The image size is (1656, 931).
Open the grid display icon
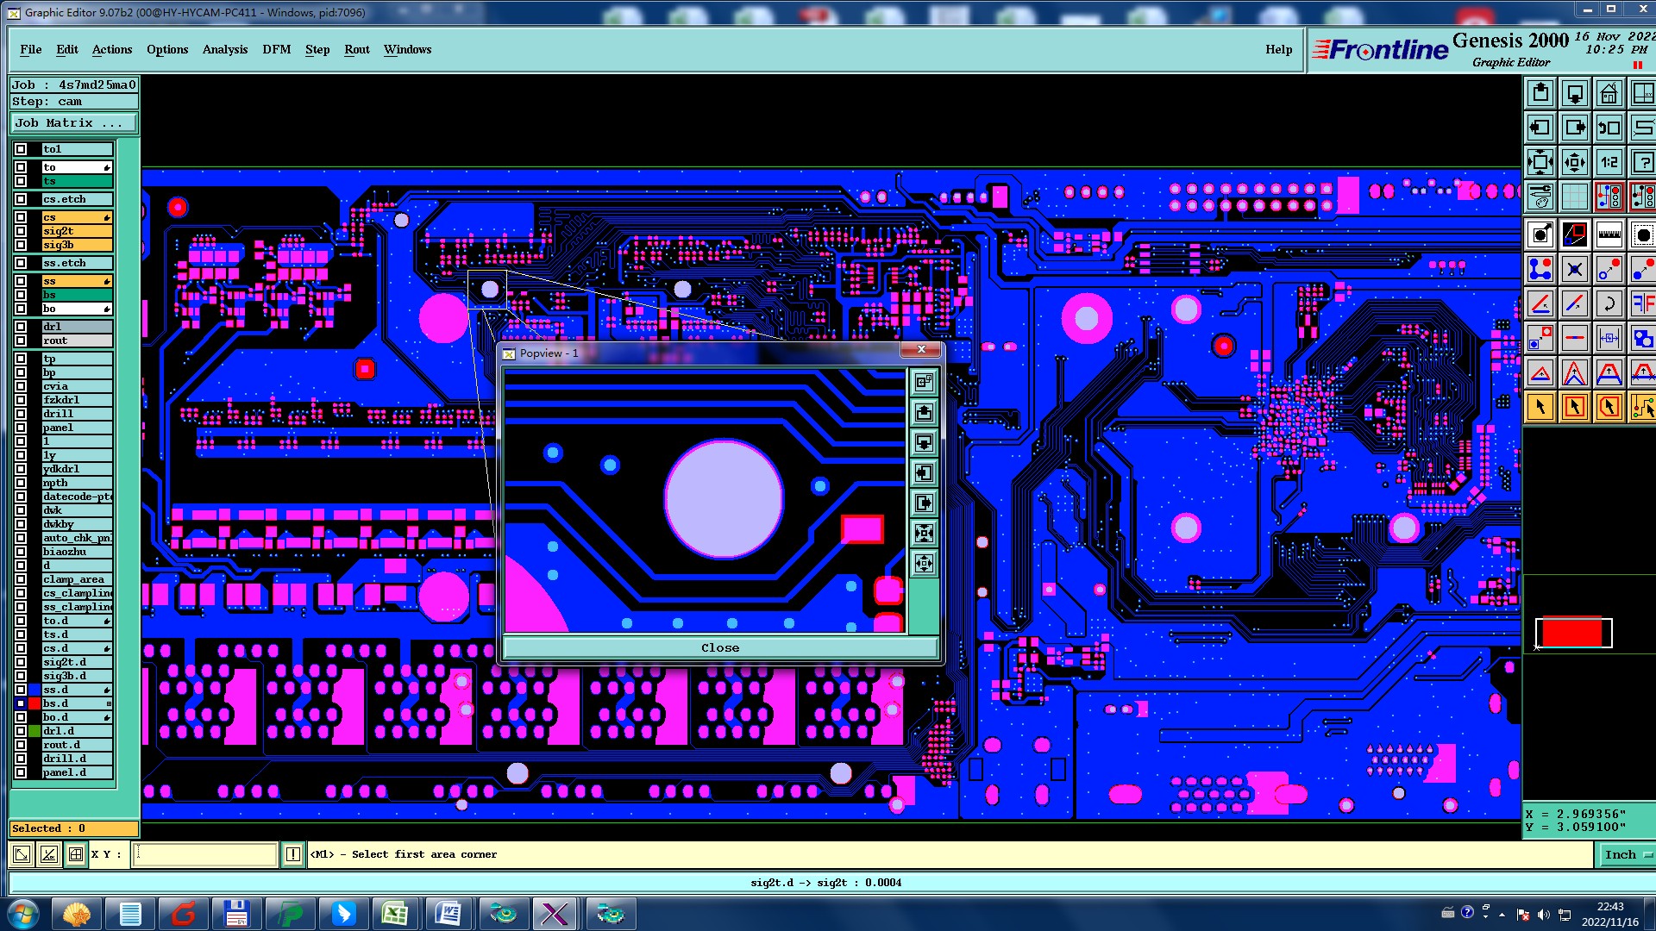1574,197
